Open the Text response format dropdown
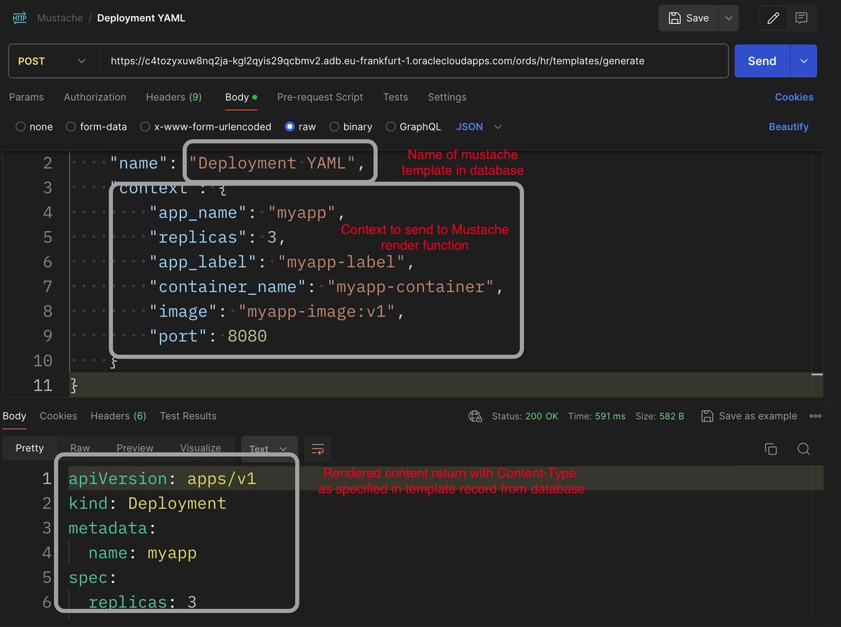 tap(269, 449)
